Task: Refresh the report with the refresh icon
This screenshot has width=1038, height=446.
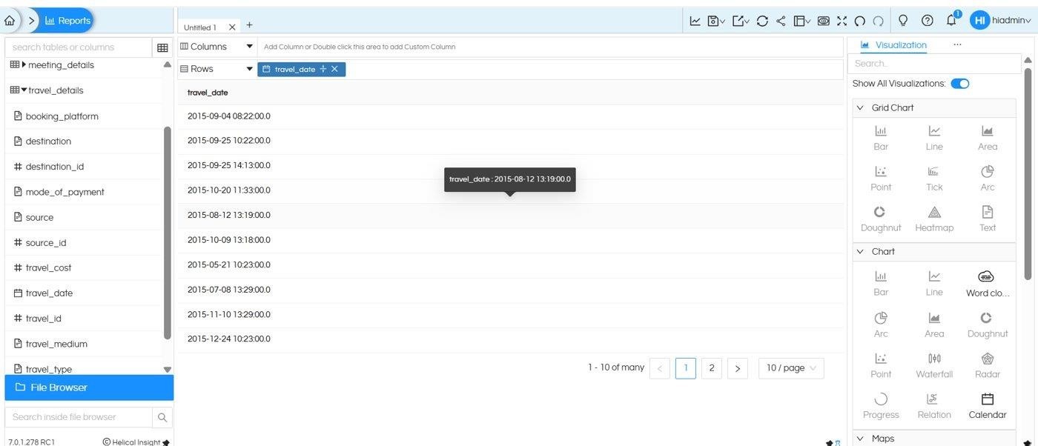Action: click(762, 21)
